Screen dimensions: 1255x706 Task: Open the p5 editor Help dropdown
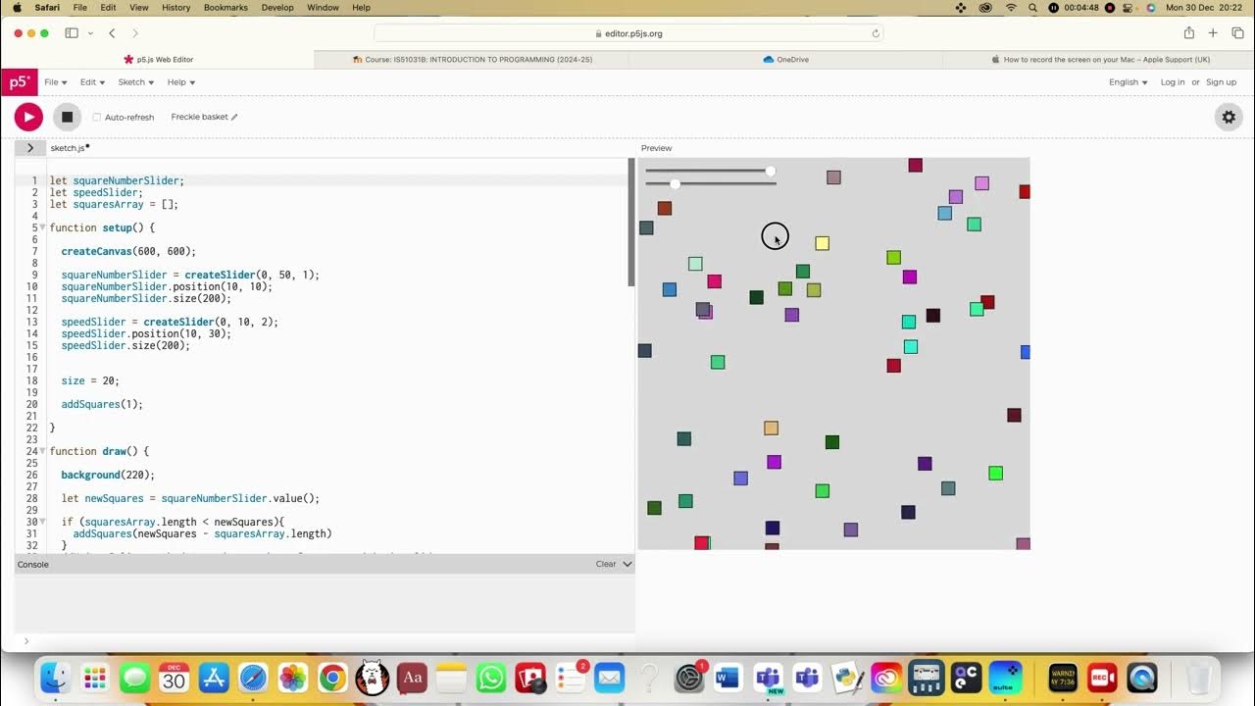pos(180,82)
